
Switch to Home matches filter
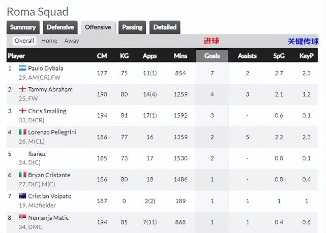pyautogui.click(x=49, y=41)
